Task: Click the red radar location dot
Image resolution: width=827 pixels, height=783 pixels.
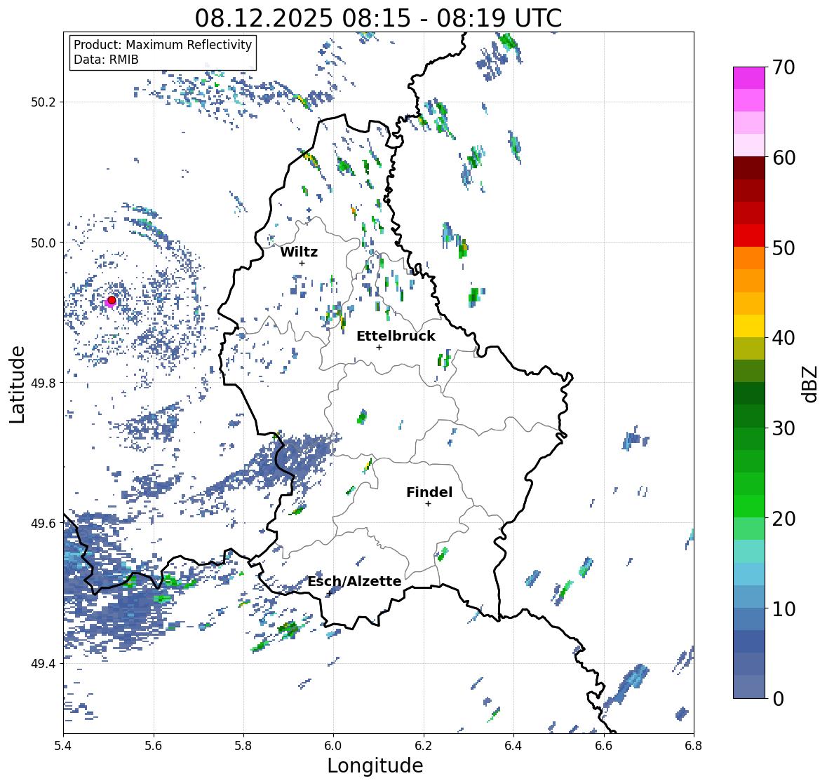Action: (x=112, y=300)
